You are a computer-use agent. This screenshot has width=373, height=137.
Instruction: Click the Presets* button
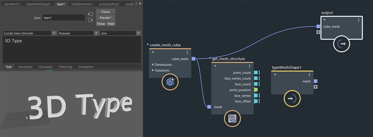pos(106,18)
